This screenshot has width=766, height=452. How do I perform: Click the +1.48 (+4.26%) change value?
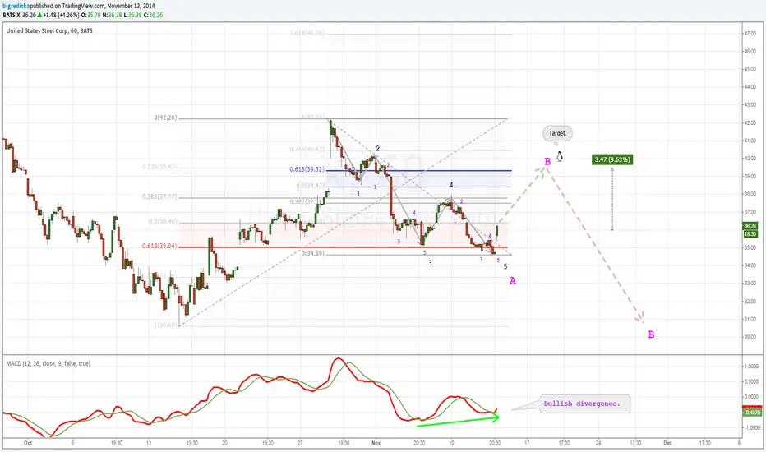[x=61, y=15]
